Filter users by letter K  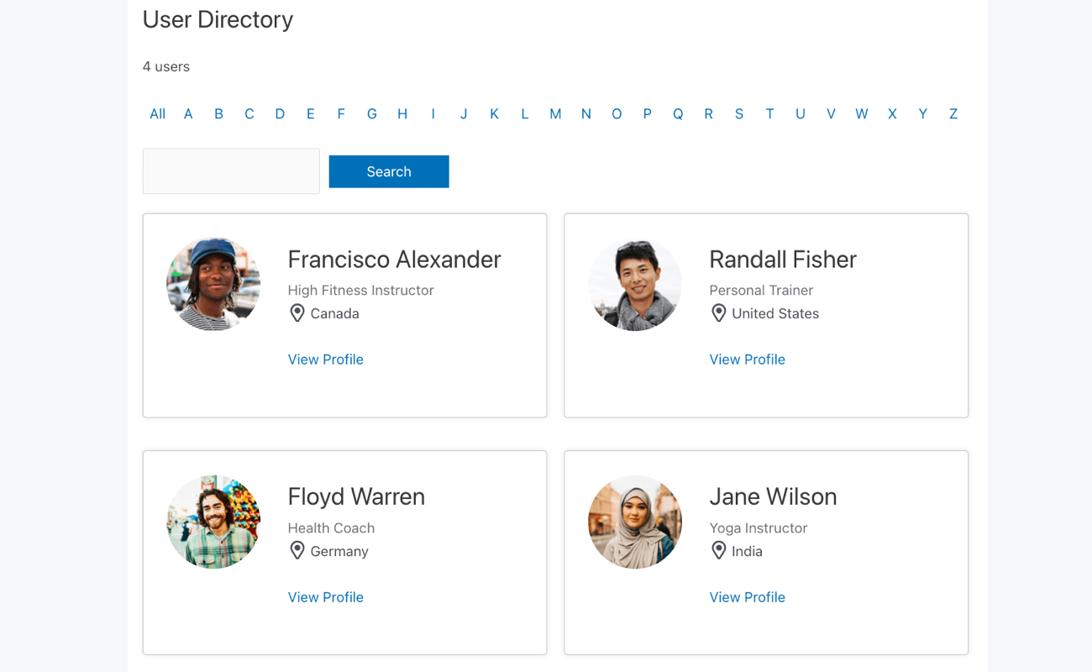pos(494,114)
